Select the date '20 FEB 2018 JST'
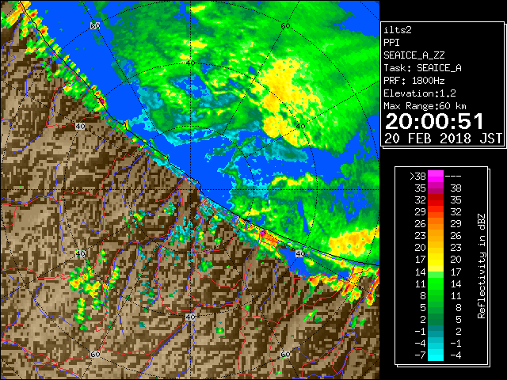The image size is (507, 380). tap(444, 139)
